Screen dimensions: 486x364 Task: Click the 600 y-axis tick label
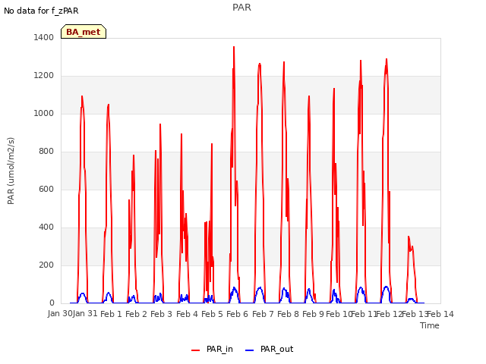[46, 190]
